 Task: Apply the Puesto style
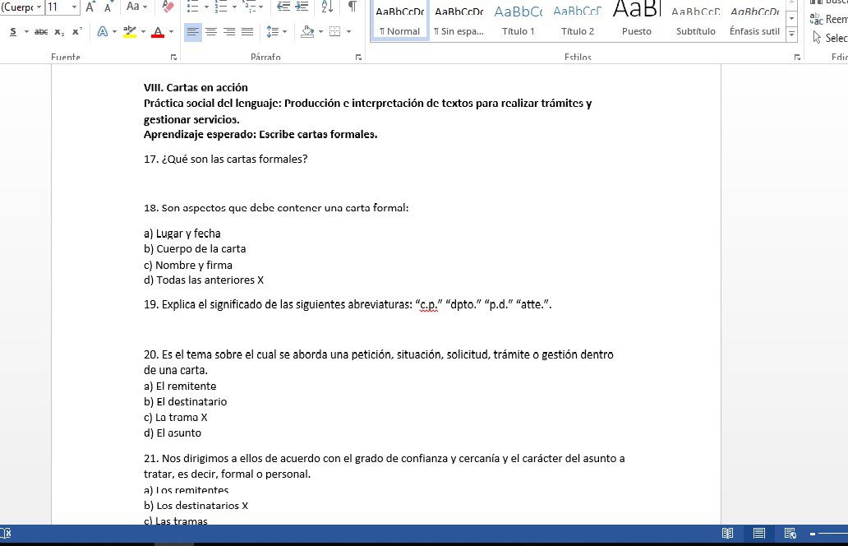pos(637,20)
